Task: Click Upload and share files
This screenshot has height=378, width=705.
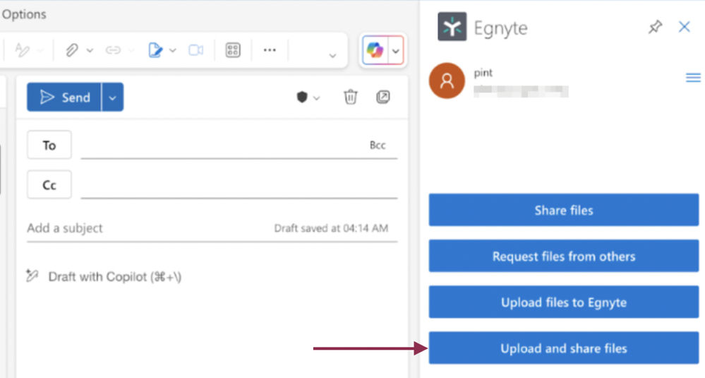Action: [564, 348]
